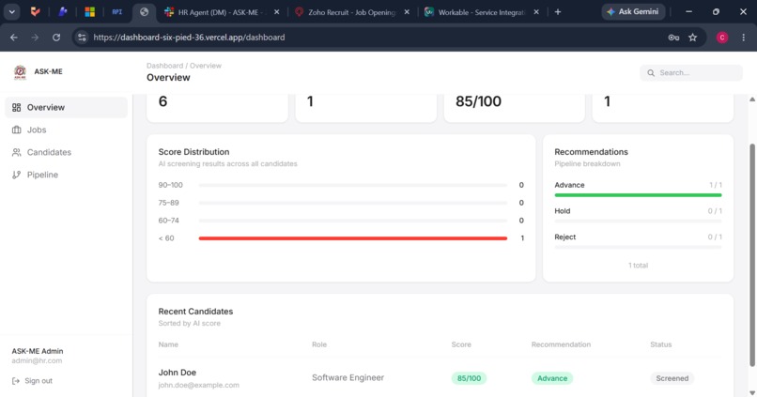Click the search magnifier icon
The width and height of the screenshot is (757, 397).
(651, 73)
